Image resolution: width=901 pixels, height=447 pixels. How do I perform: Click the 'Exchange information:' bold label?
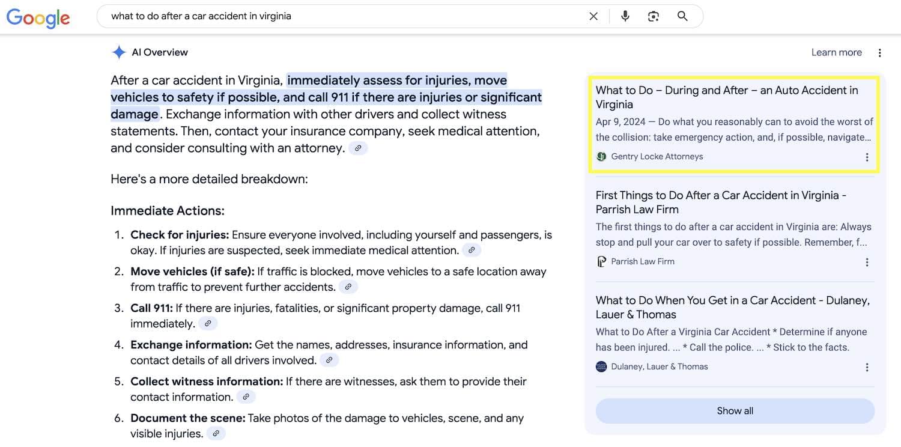tap(191, 345)
